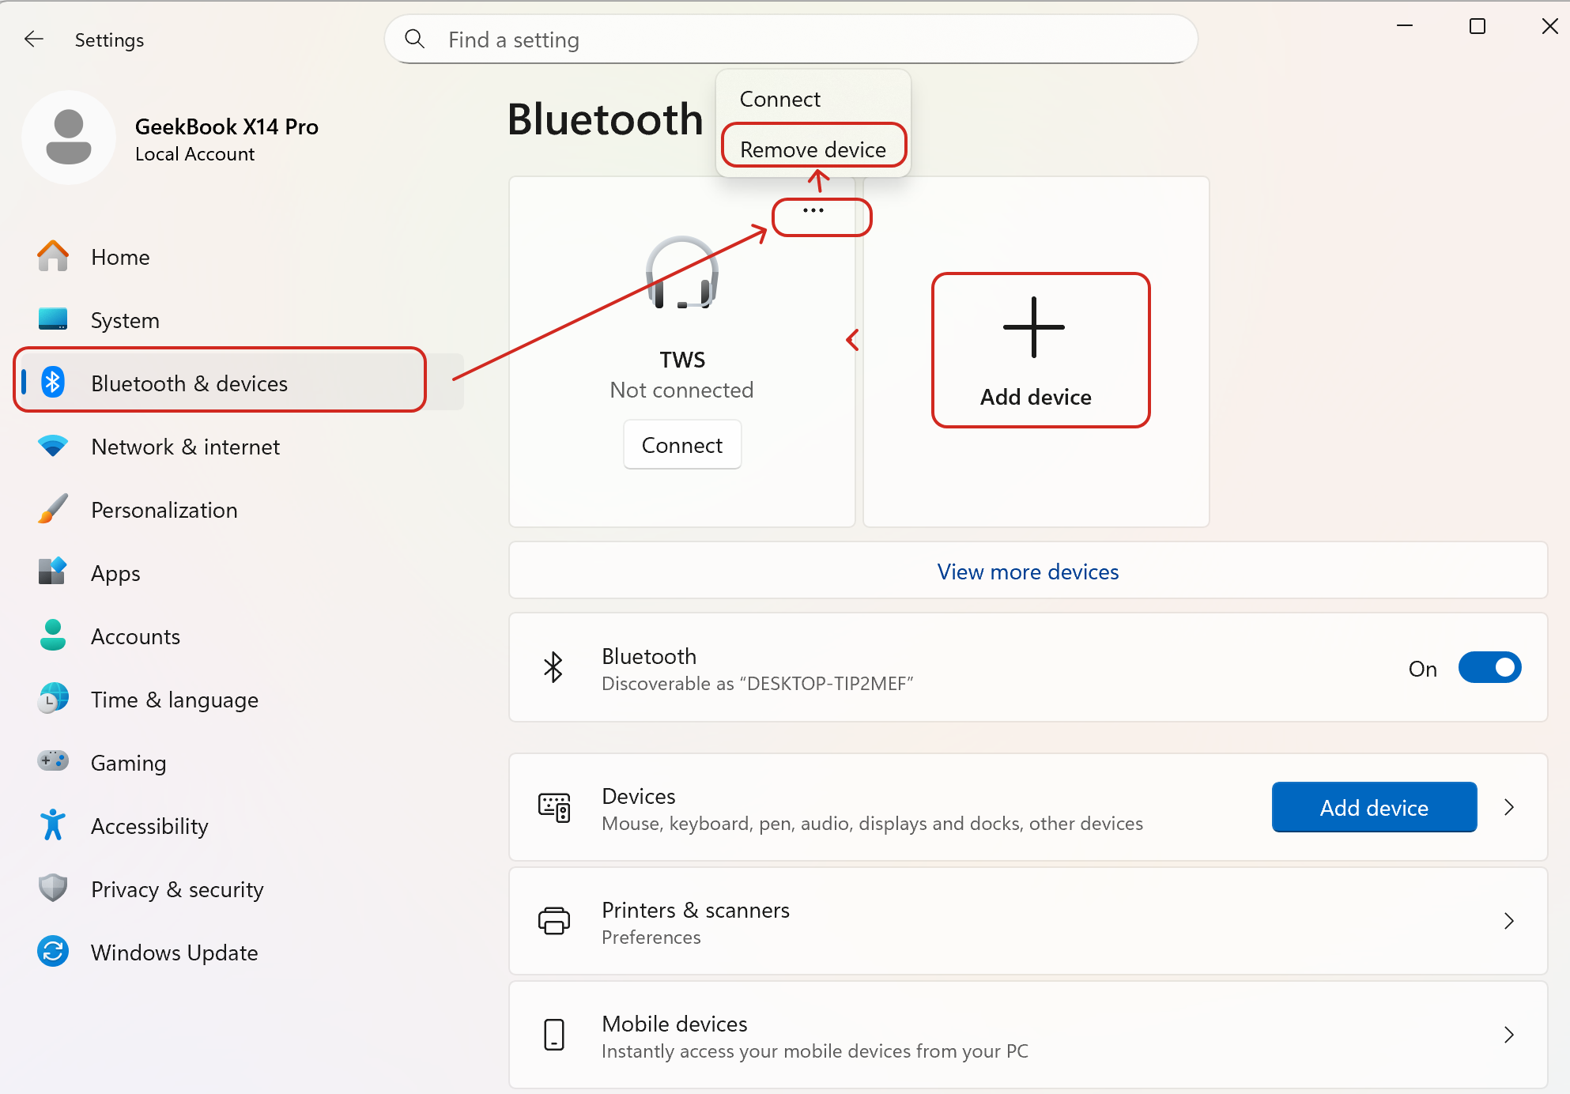
Task: Click the Accessibility figure icon
Action: pos(53,825)
